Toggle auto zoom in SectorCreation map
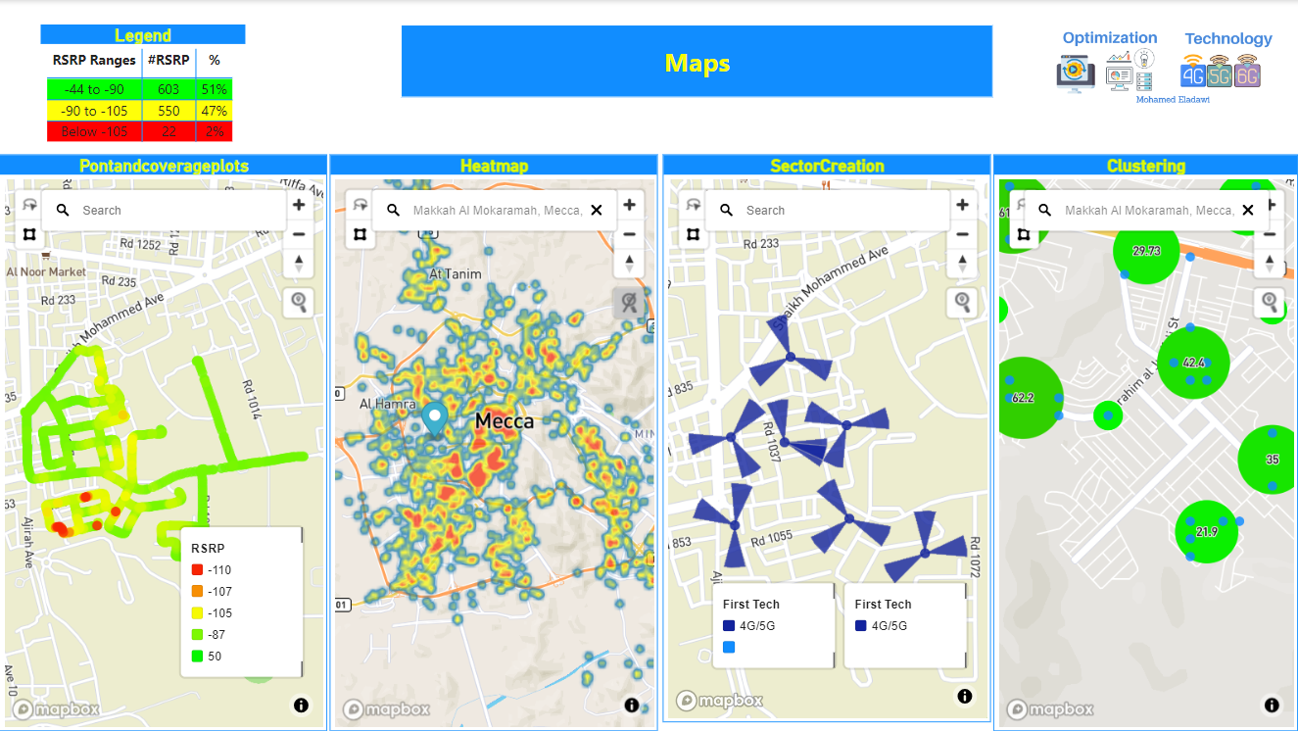Screen dimensions: 1298x731 coord(962,302)
